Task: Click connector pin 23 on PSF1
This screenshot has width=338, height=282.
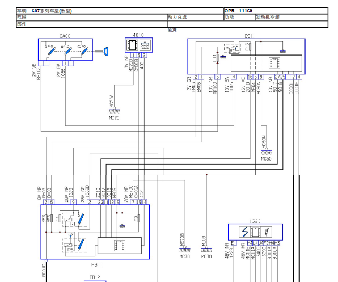Action: [x=100, y=202]
